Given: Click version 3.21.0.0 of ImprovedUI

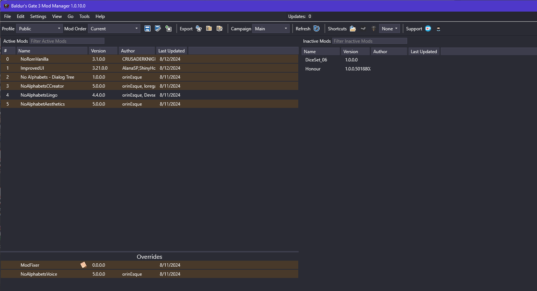Looking at the screenshot, I should 100,68.
